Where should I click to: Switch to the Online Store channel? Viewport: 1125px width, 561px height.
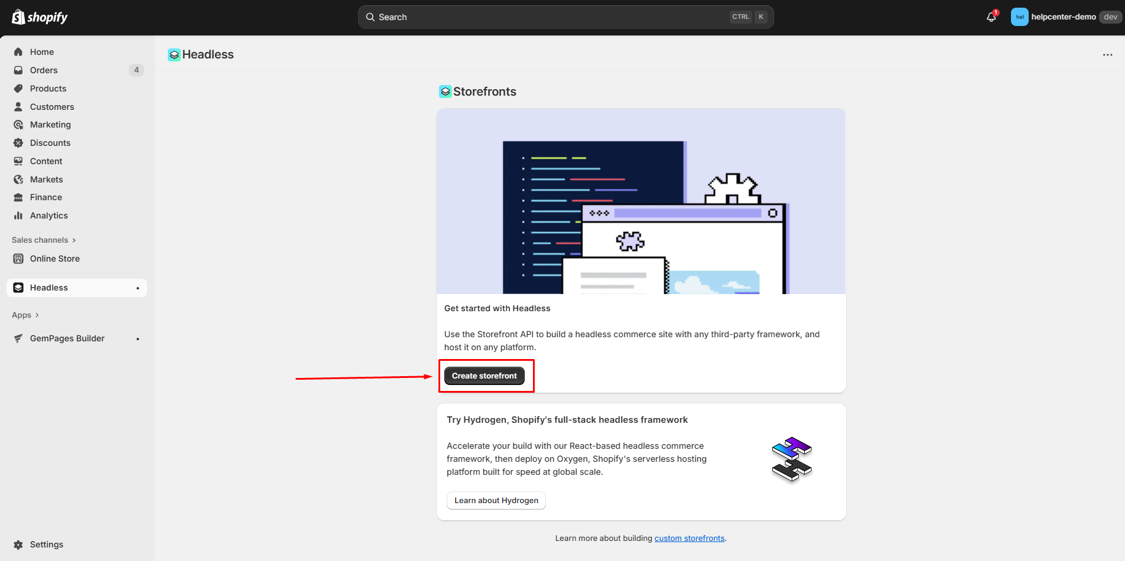(55, 259)
